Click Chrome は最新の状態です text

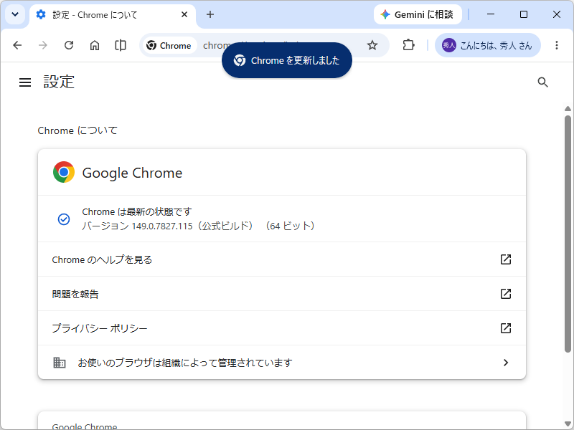point(136,211)
